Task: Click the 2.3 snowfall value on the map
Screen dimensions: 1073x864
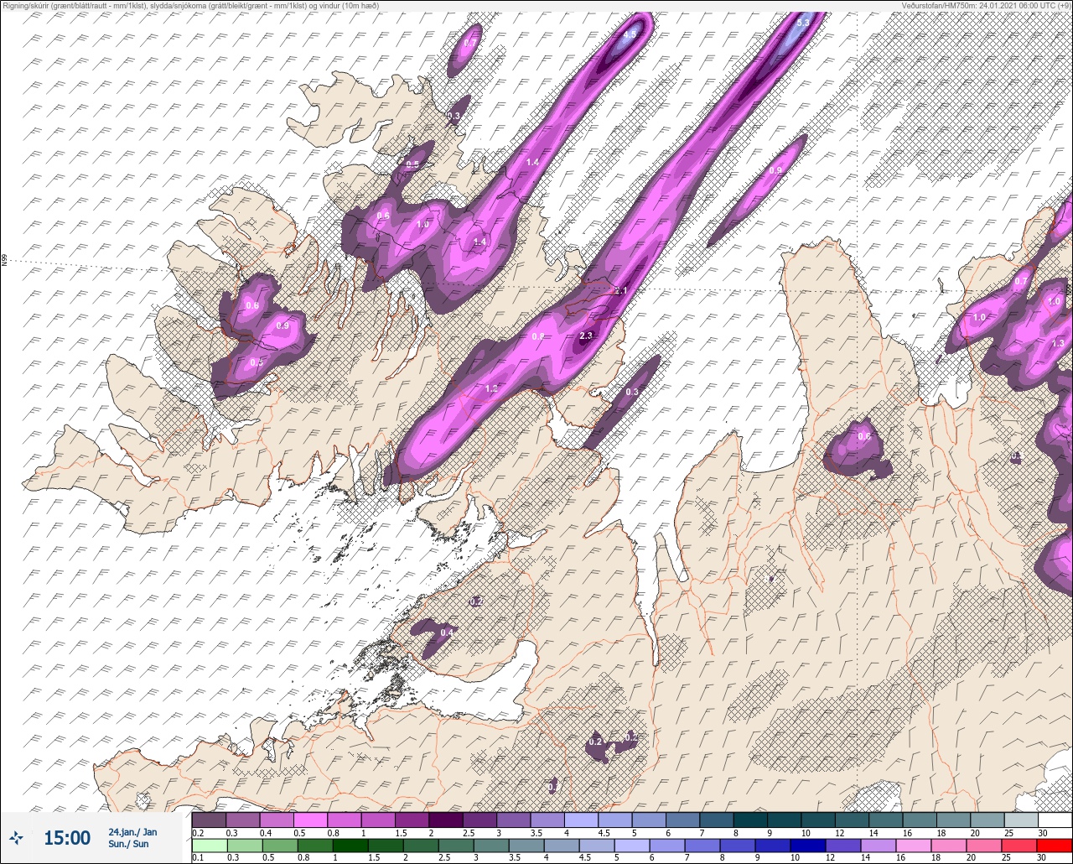Action: coord(586,336)
